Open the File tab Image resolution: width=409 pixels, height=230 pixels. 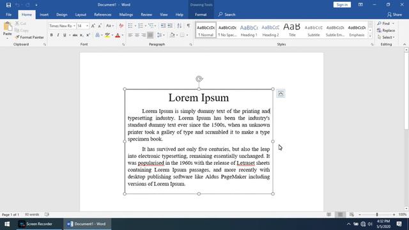click(8, 15)
